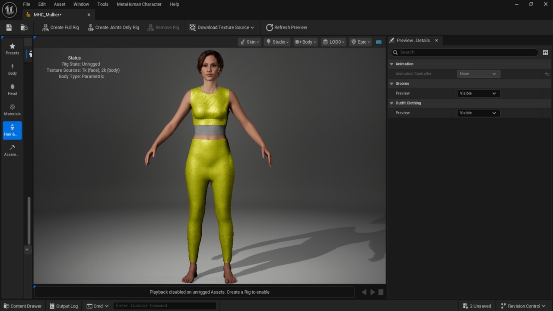This screenshot has width=553, height=311.
Task: Open the Assembly sidebar section
Action: click(x=12, y=150)
